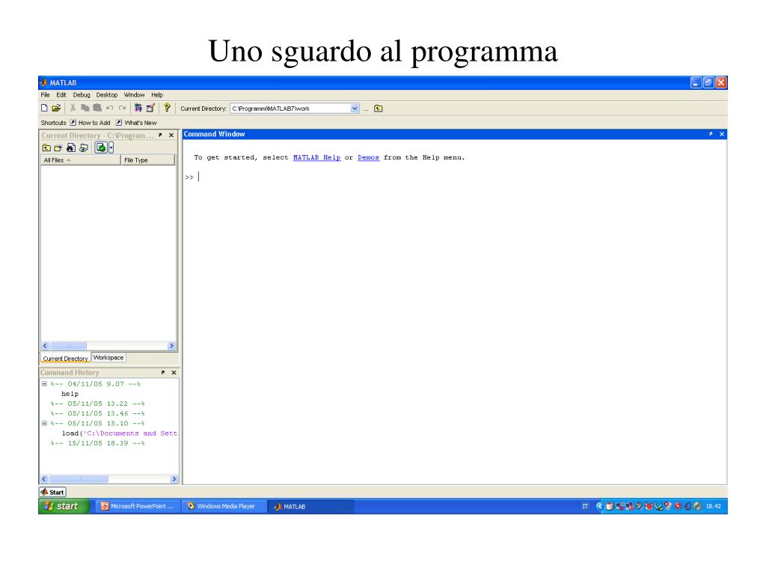Click the How to Add shortcut

point(90,123)
